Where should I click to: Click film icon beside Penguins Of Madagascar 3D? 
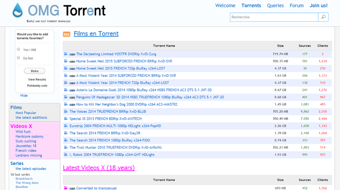click(x=66, y=97)
